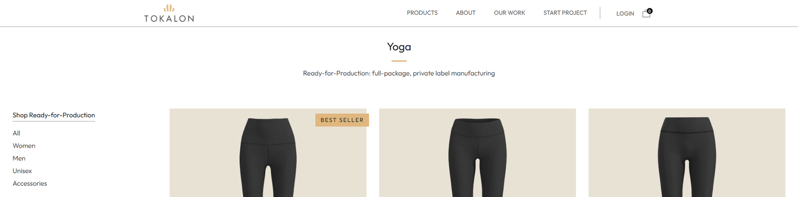Click the BEST SELLER badge
This screenshot has height=197, width=798.
point(342,120)
